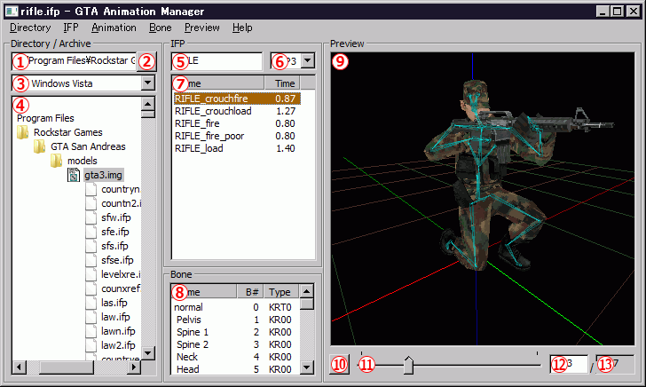Click file icon next to sfs.ifp
This screenshot has height=387, width=646.
point(91,246)
